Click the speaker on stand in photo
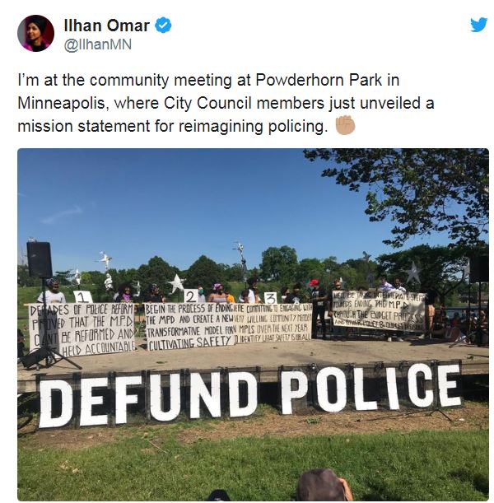Screen dimensions: 494x503 (x=40, y=259)
